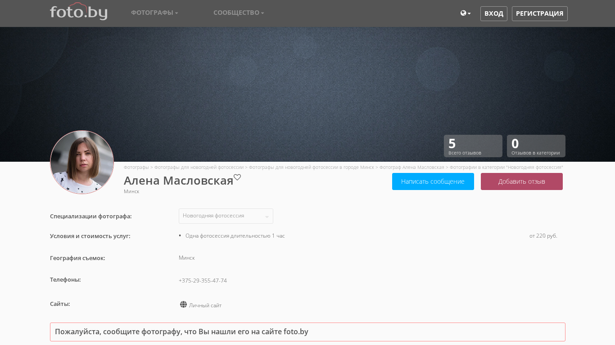
Task: Open the globe language selector
Action: (x=466, y=13)
